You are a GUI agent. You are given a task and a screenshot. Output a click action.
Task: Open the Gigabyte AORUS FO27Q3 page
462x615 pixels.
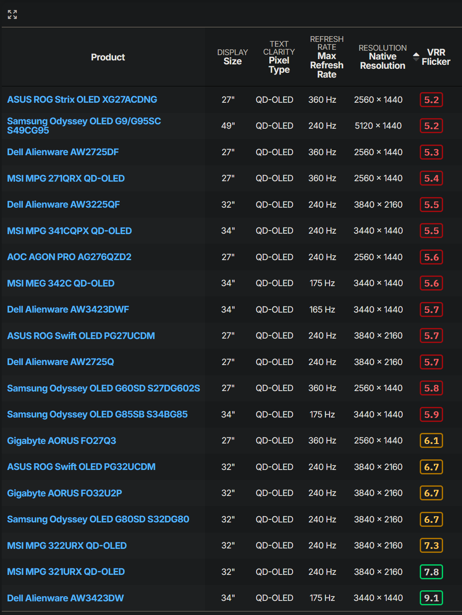point(61,440)
